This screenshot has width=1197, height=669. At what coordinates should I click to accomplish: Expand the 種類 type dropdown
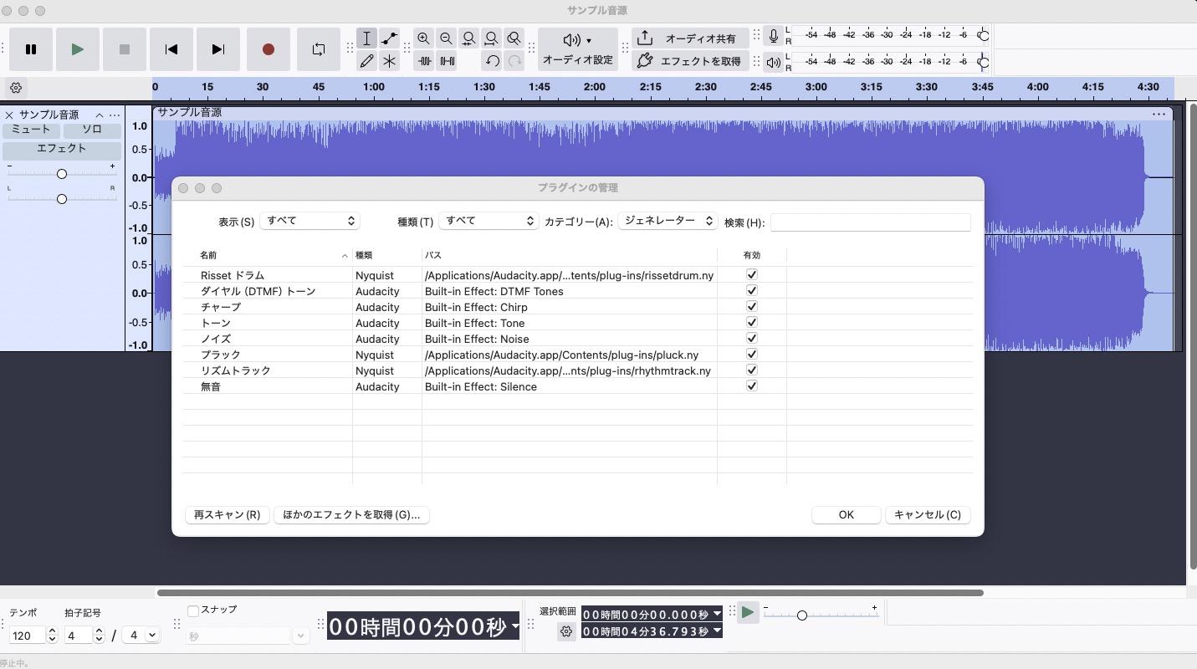[489, 221]
